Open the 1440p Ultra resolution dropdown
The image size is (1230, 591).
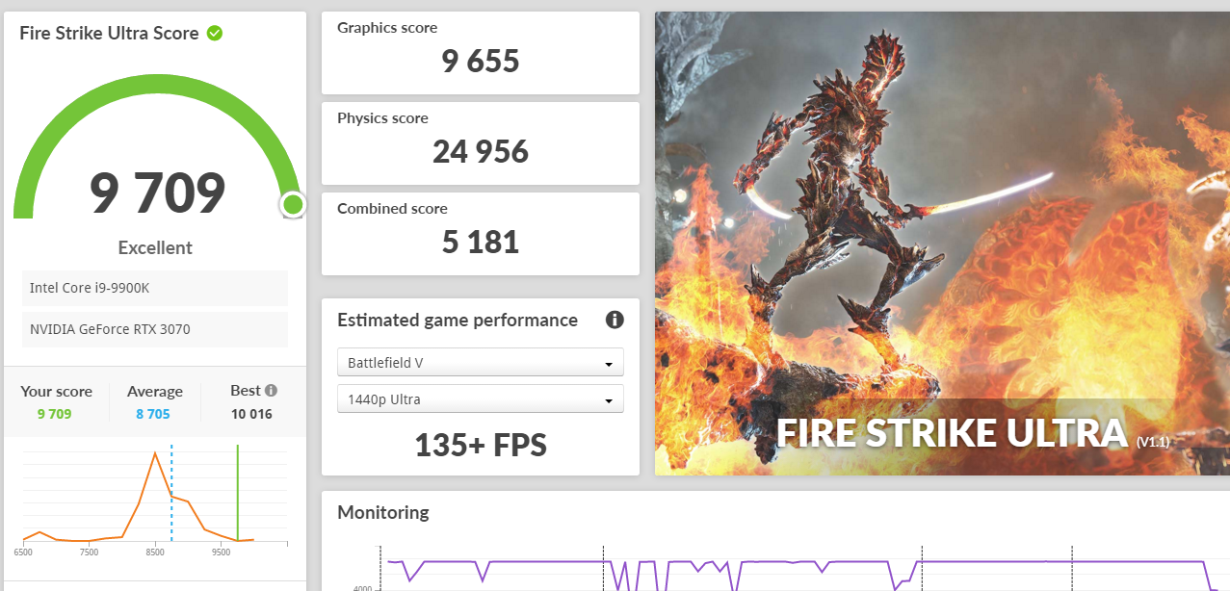coord(481,399)
